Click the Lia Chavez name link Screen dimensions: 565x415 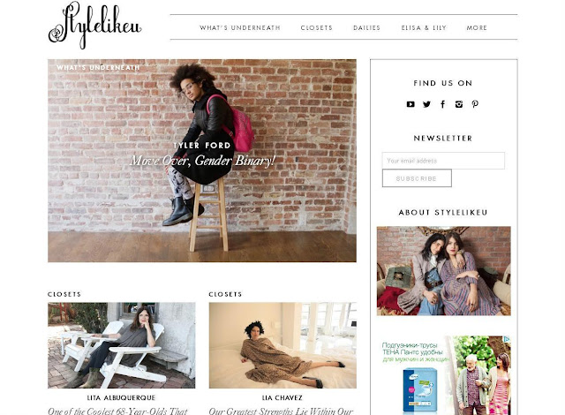pos(282,397)
